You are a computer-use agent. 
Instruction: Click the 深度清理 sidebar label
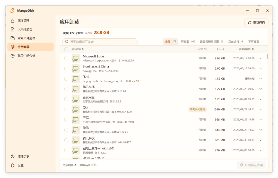(23, 21)
